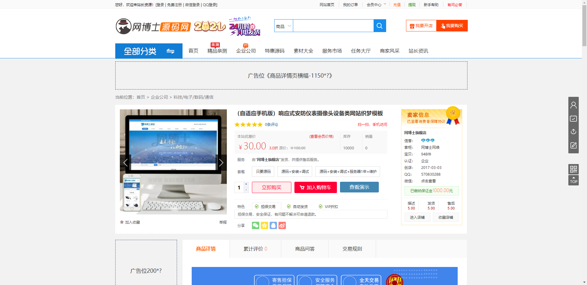Click the edit feedback sidebar icon
The image size is (587, 285).
pos(574,145)
